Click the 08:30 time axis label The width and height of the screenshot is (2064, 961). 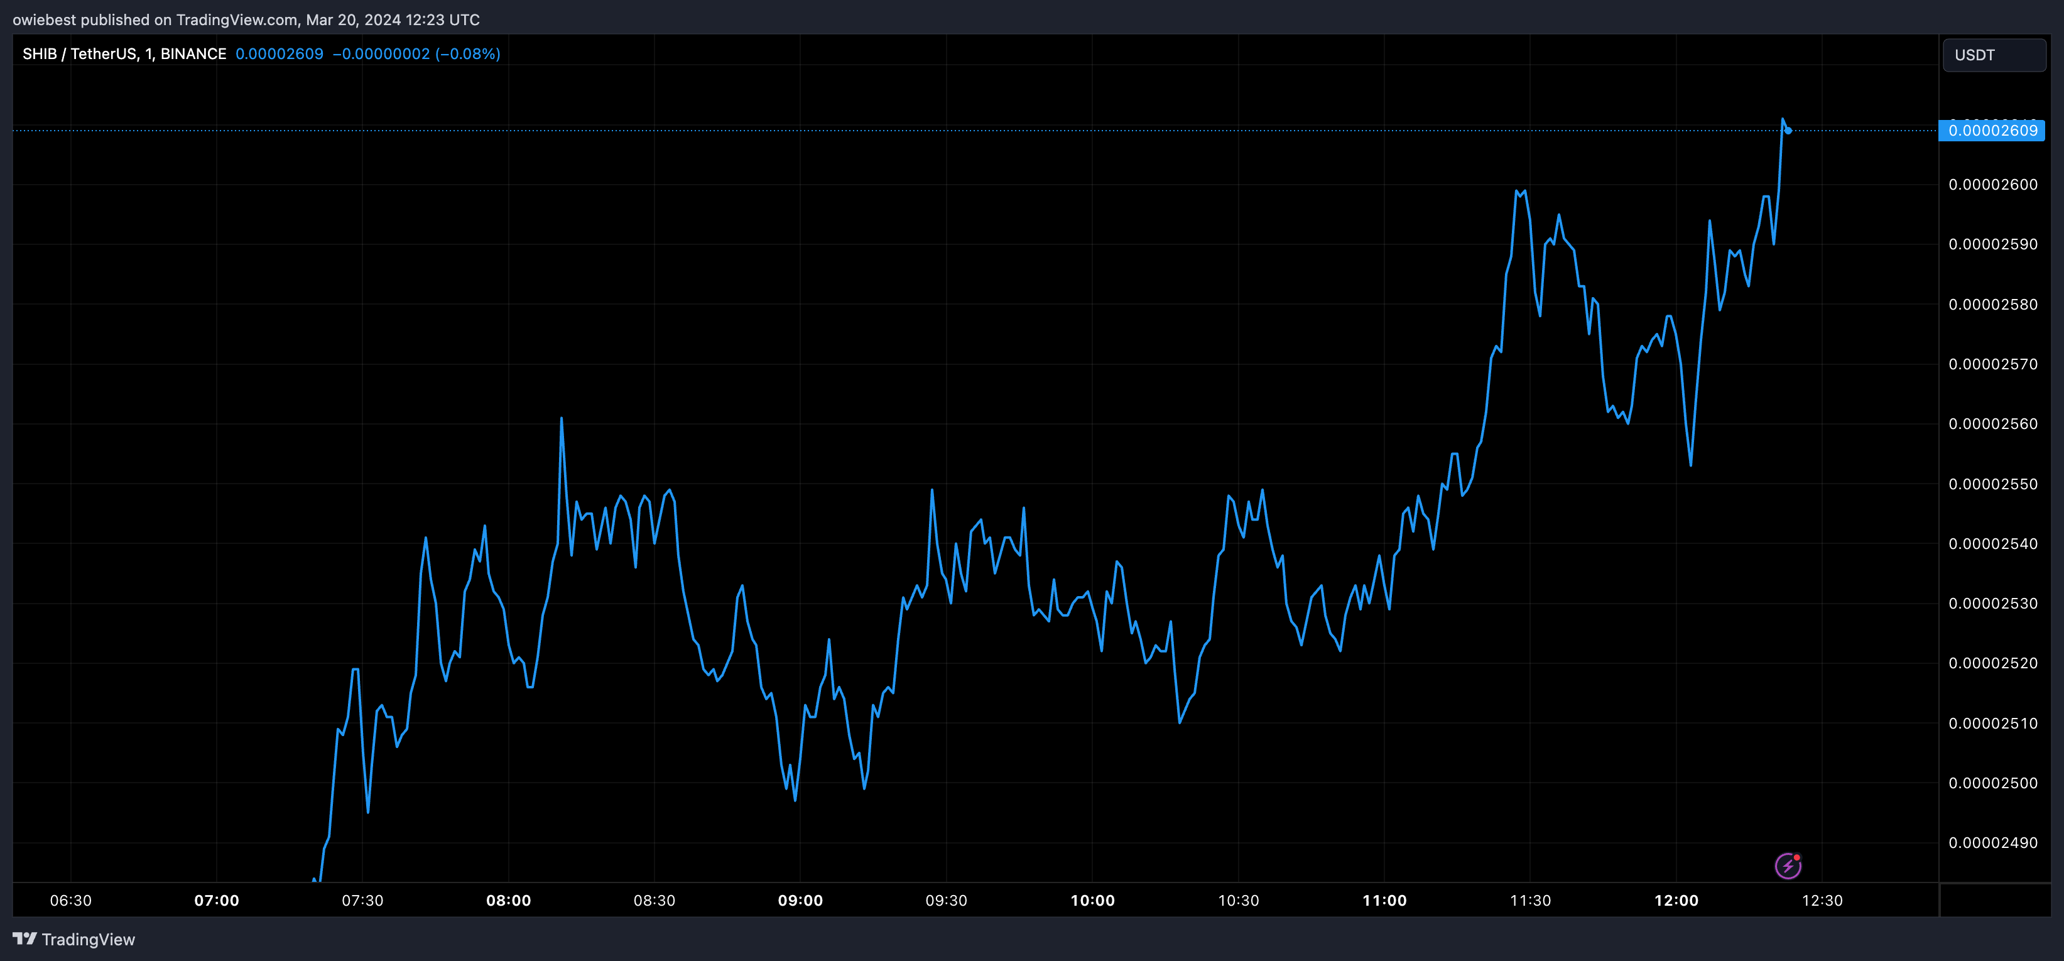click(654, 900)
